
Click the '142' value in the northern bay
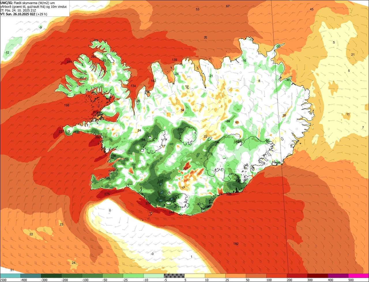(x=153, y=81)
